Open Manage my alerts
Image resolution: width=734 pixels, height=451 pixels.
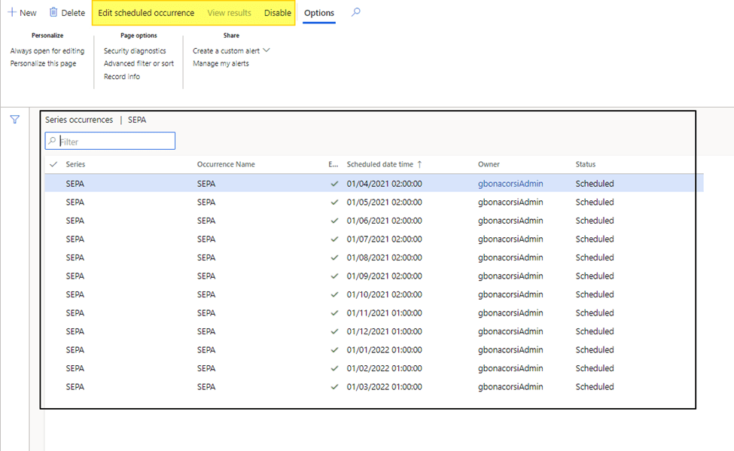[221, 64]
